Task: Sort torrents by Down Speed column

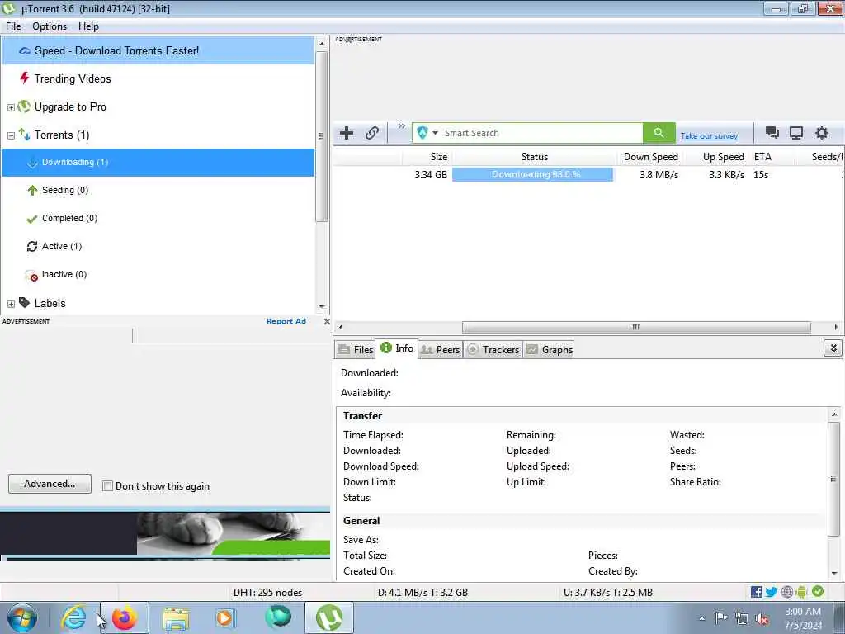Action: (650, 157)
